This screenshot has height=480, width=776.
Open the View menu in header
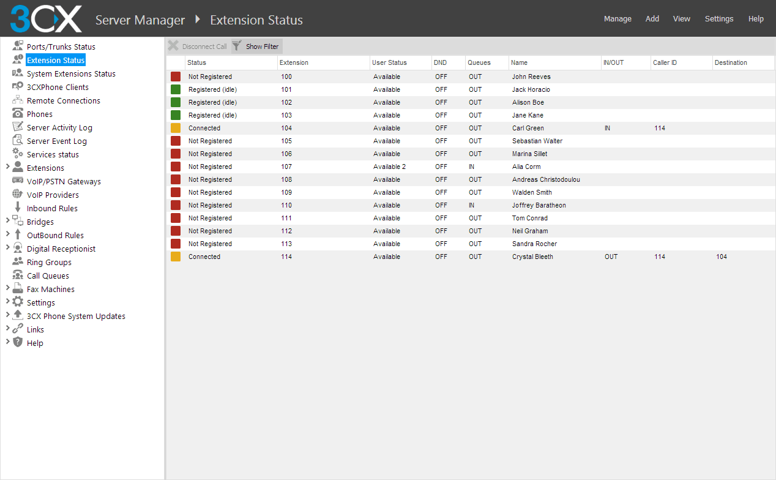tap(681, 19)
